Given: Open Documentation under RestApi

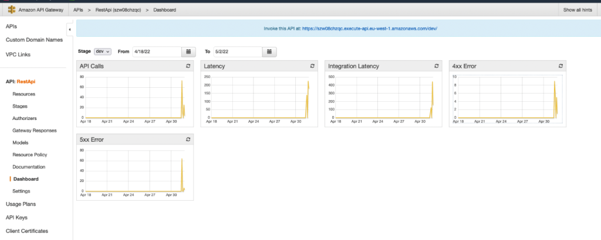Looking at the screenshot, I should 29,167.
